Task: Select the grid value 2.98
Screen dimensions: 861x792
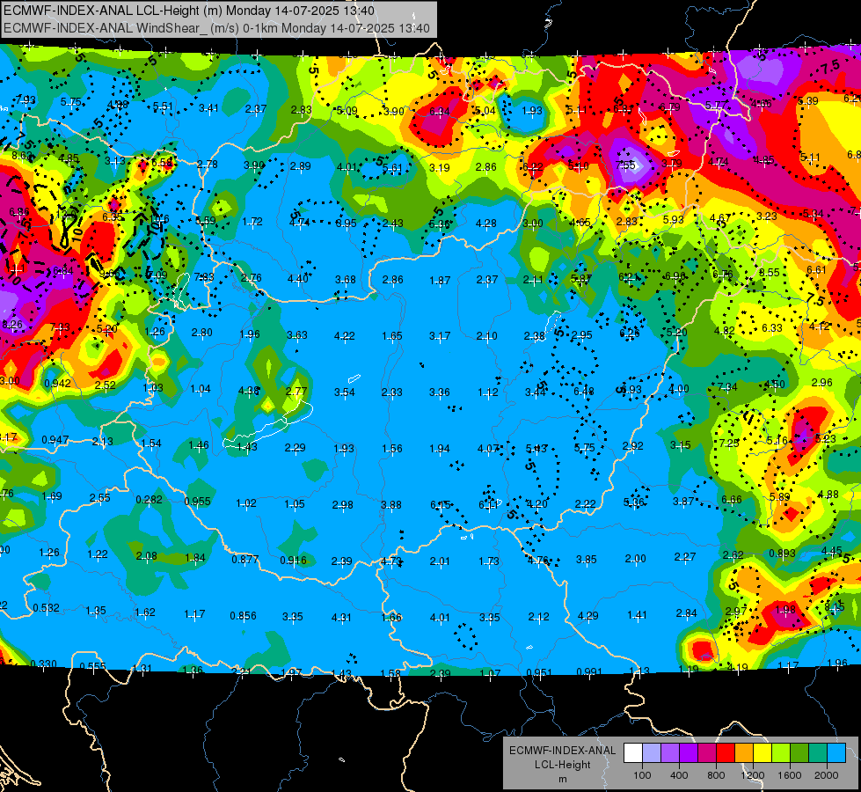Action: pyautogui.click(x=343, y=504)
